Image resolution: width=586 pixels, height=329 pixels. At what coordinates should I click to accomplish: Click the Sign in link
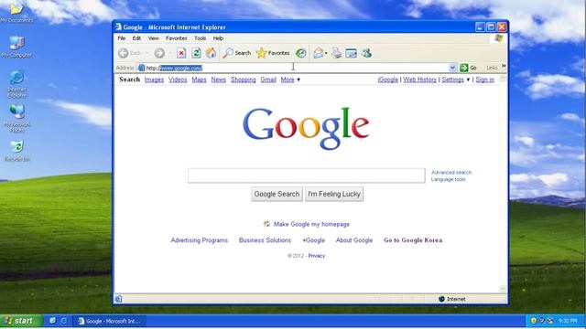484,80
